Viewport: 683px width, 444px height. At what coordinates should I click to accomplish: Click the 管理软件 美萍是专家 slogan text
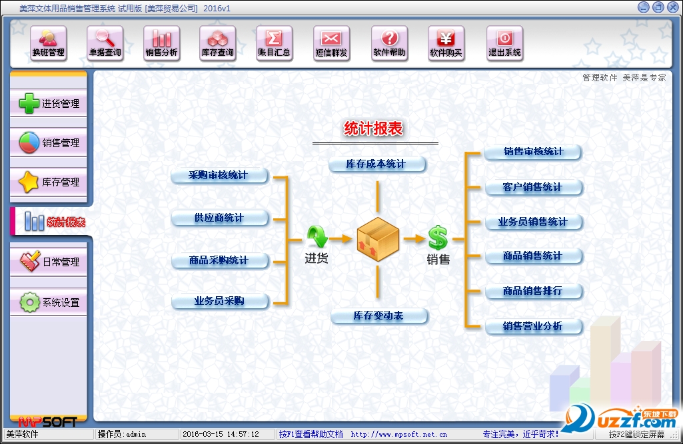click(x=624, y=78)
